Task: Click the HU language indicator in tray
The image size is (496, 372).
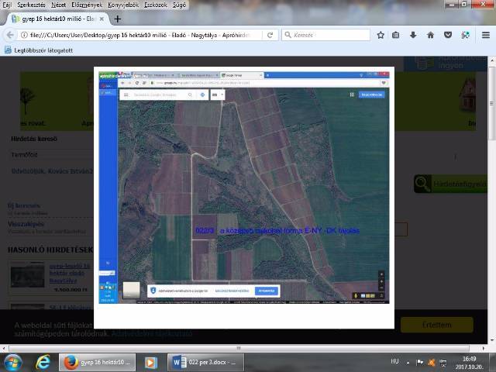Action: point(394,362)
